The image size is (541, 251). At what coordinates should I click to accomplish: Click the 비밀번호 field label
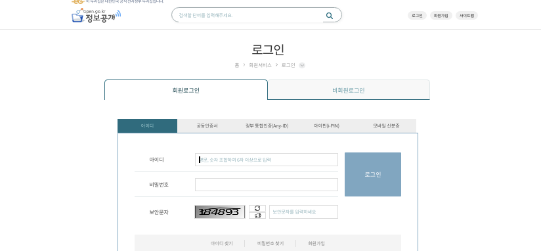[x=159, y=185]
